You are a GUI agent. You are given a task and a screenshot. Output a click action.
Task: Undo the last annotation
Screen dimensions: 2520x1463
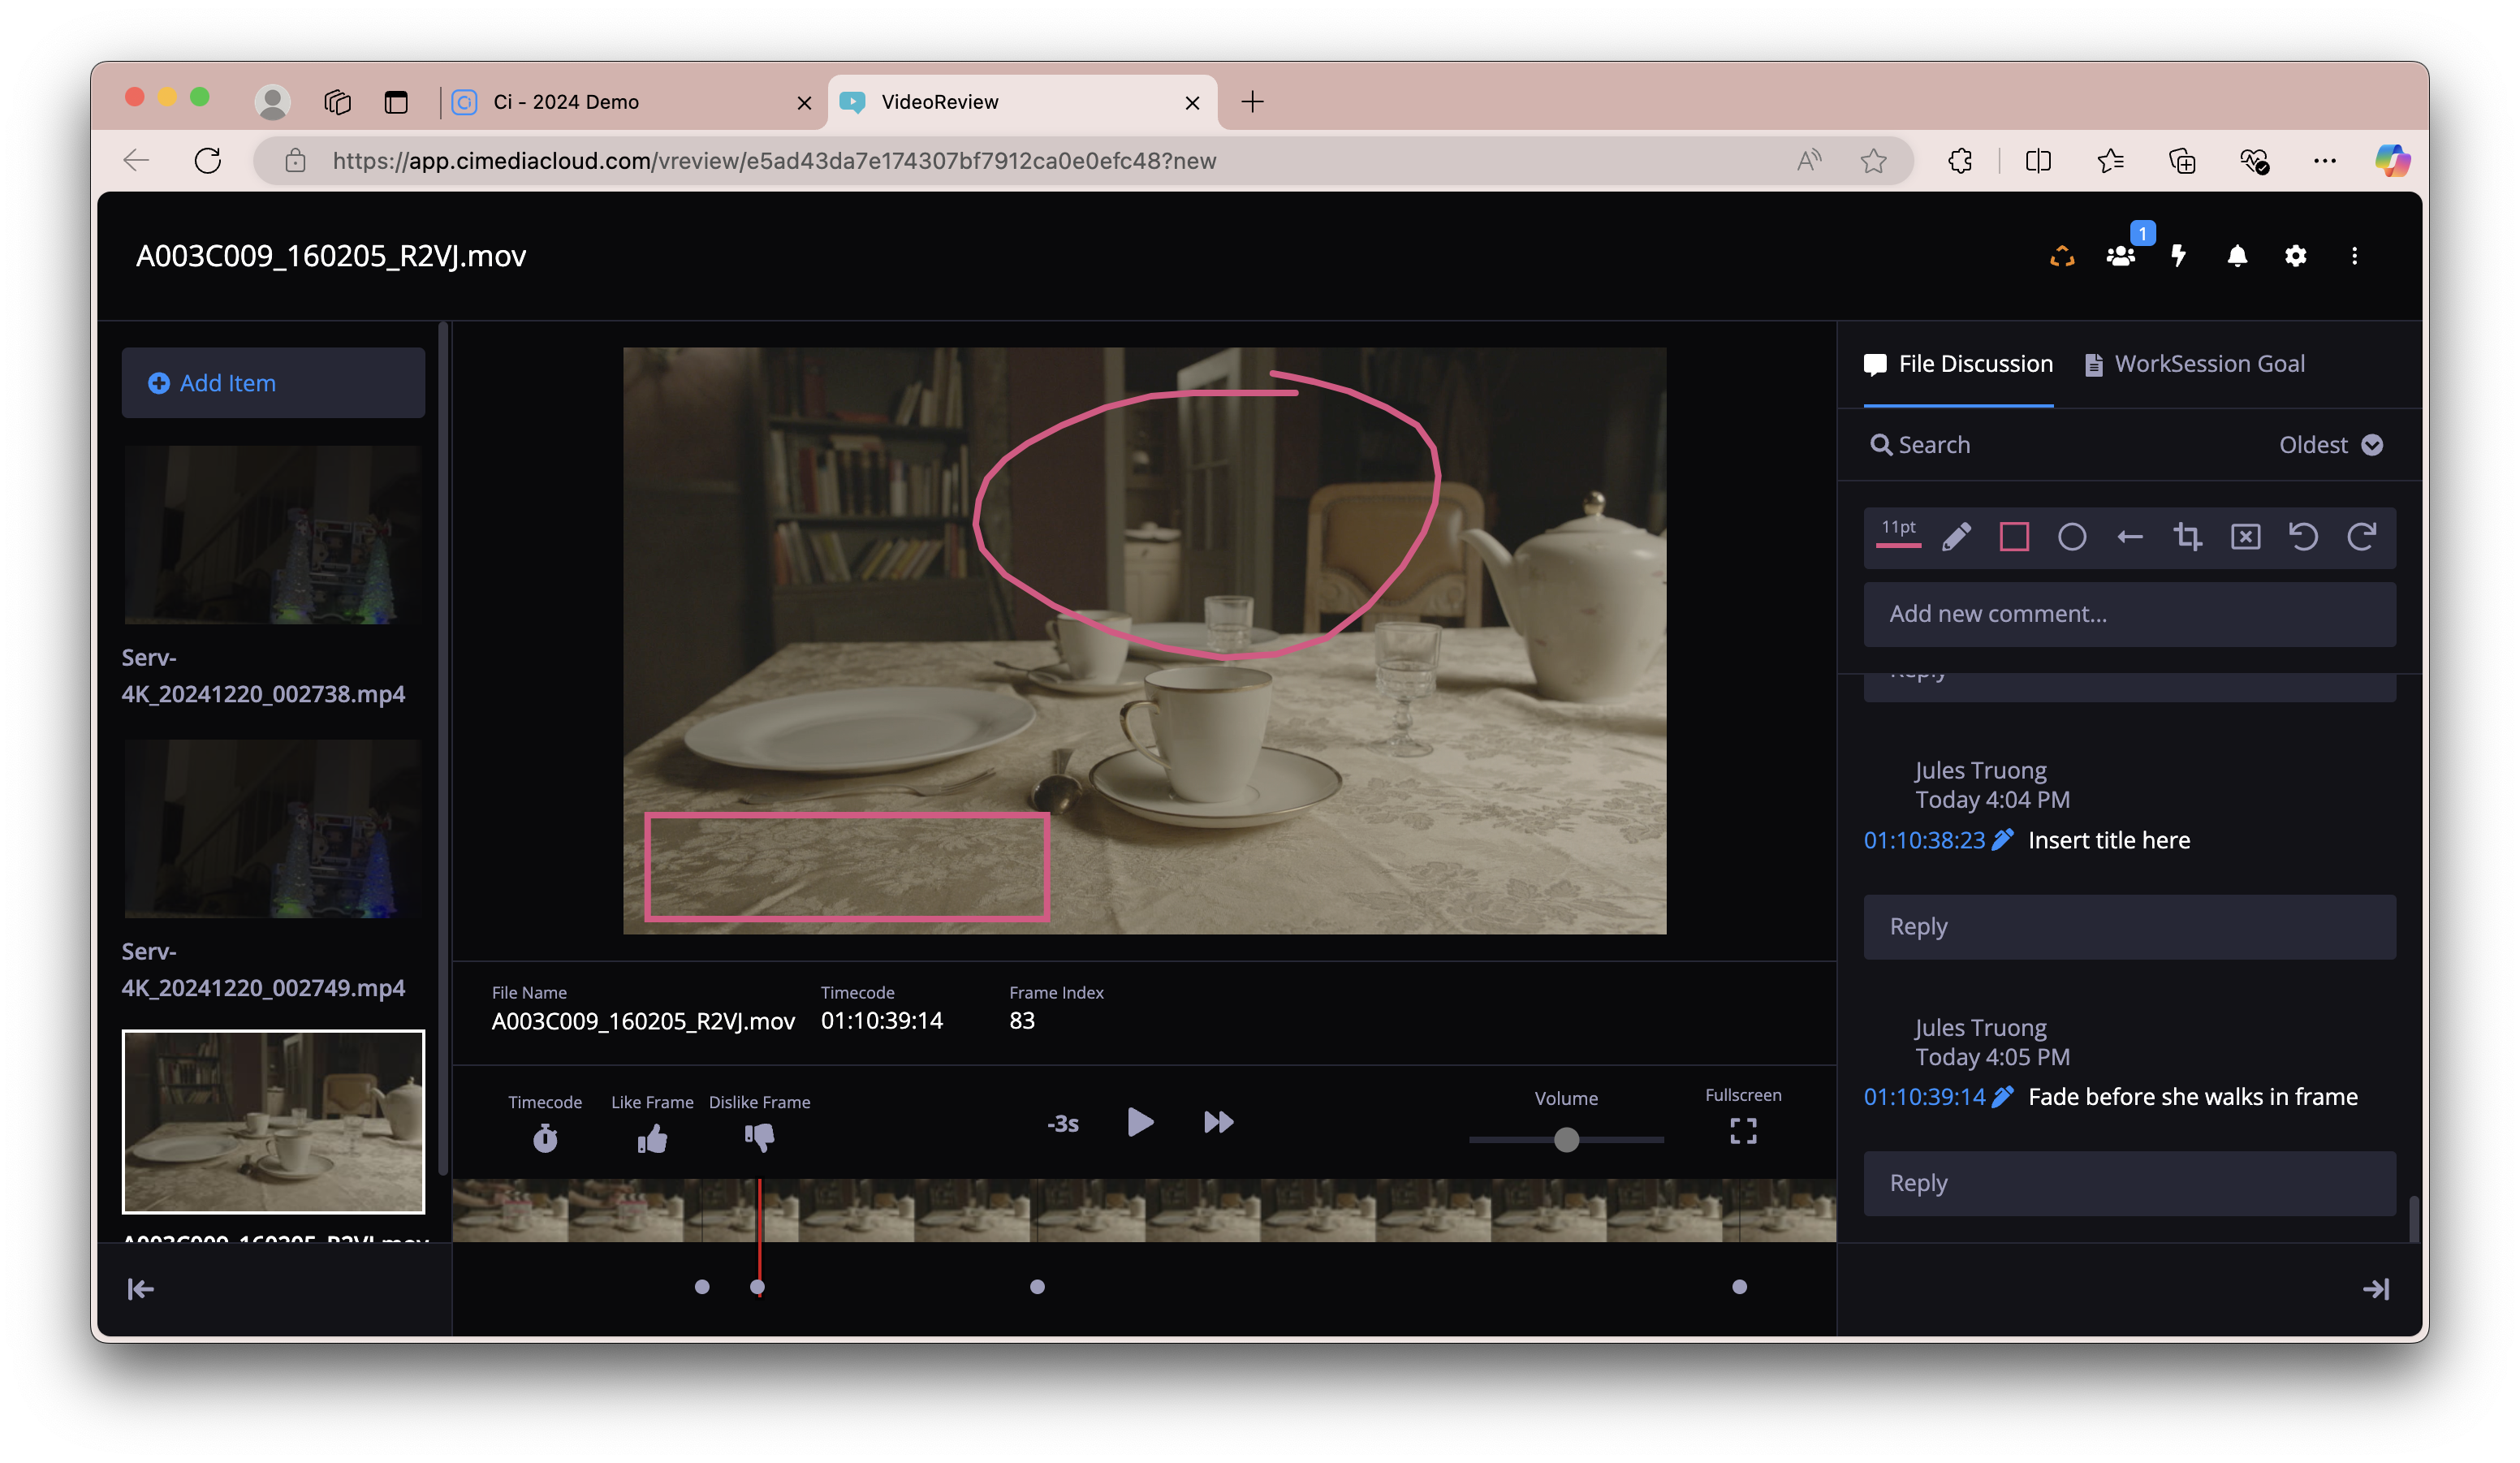coord(2304,537)
